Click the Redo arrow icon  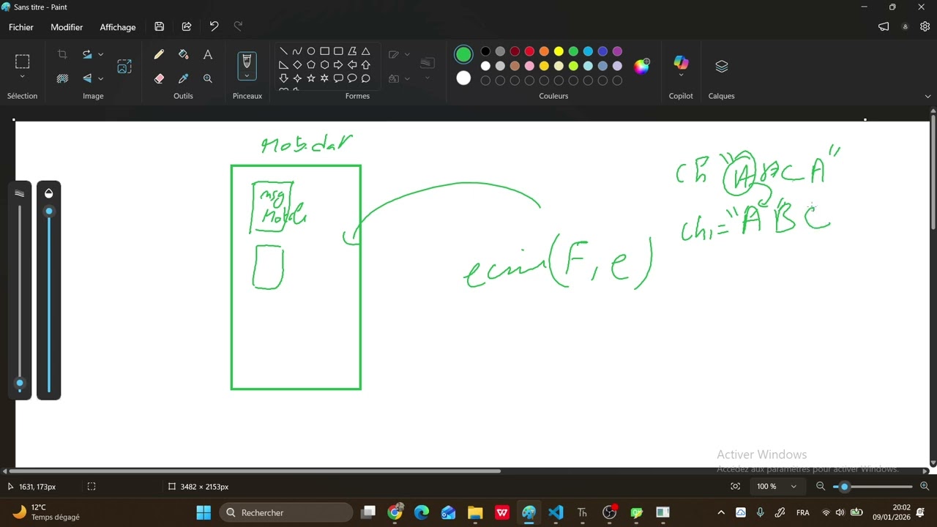(238, 27)
